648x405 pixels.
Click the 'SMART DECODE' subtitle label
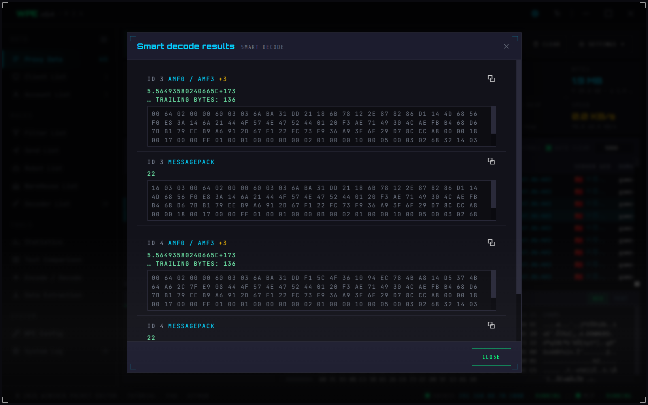pyautogui.click(x=262, y=47)
